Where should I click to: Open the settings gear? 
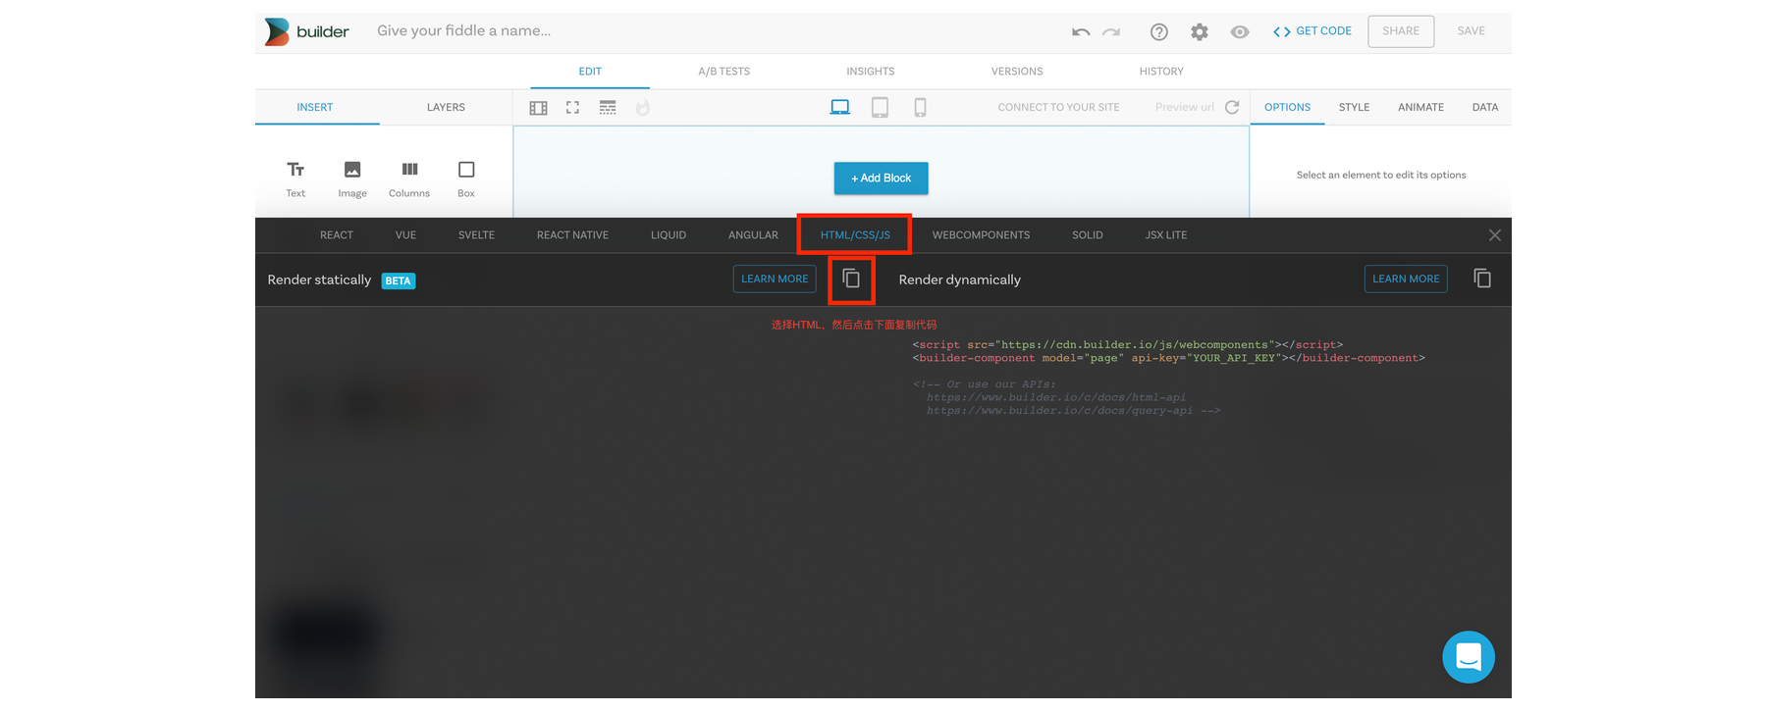(1200, 31)
